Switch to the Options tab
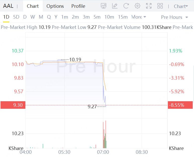Viewport: 194px width, 157px height. pyautogui.click(x=55, y=6)
